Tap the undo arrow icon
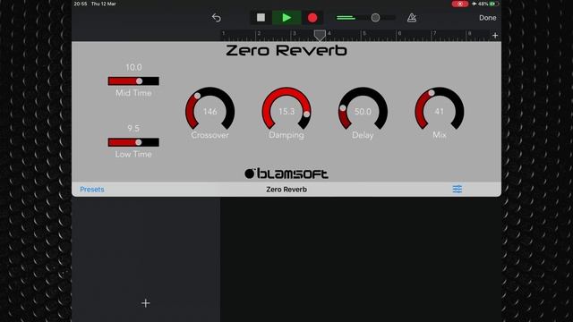The width and height of the screenshot is (573, 322). [x=217, y=18]
